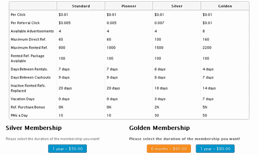Click the Ref. Purchase Bonus row label
The image size is (258, 155).
pyautogui.click(x=28, y=107)
